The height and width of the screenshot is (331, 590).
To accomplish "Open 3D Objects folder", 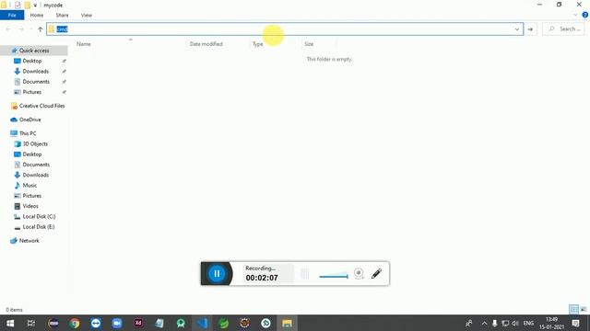I will pos(35,143).
